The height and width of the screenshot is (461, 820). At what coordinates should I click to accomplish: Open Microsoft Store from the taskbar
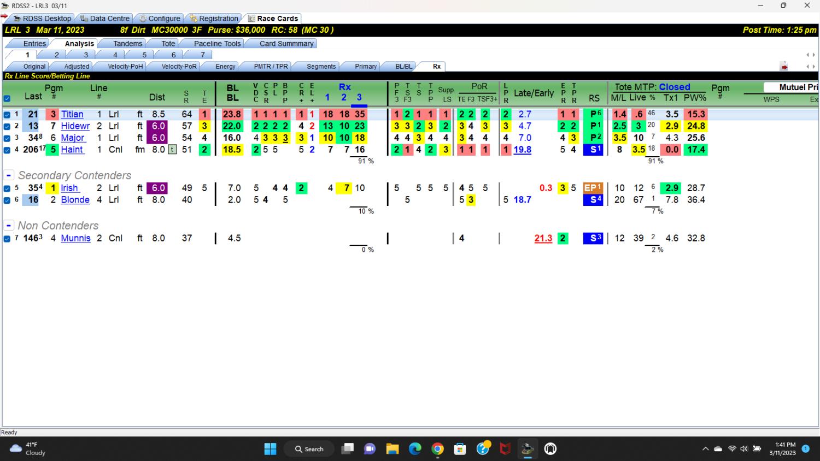tap(460, 449)
